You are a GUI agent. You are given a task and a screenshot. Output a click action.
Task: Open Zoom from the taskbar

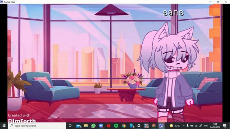(x=101, y=126)
